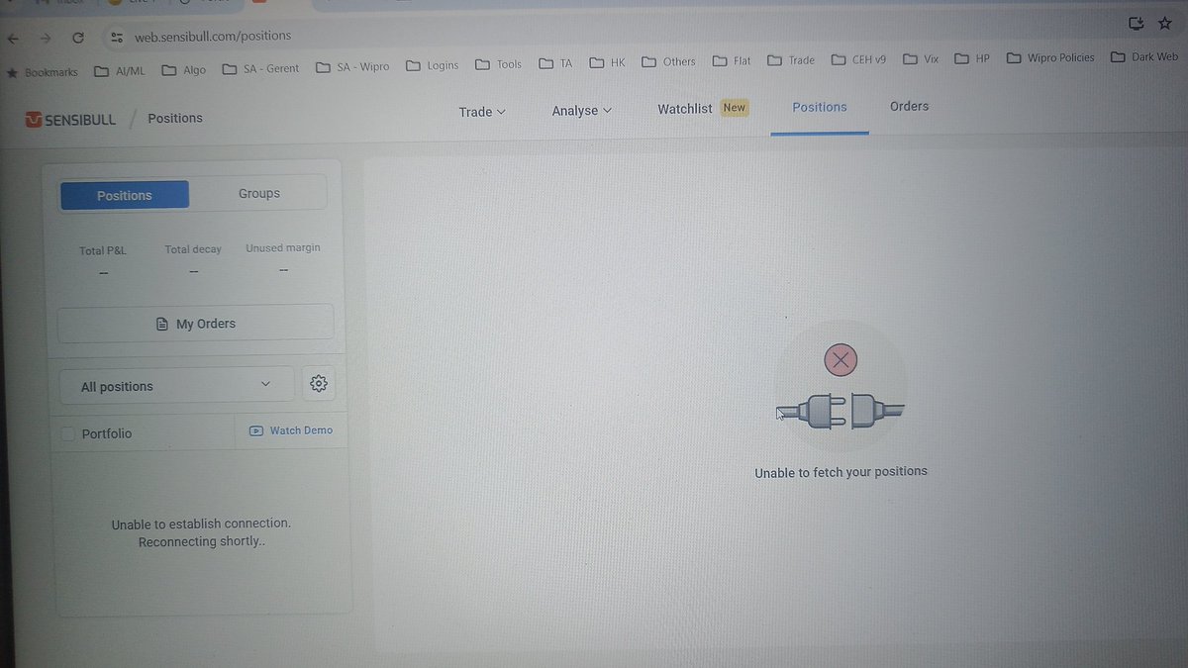Click the Watch Demo link
Viewport: 1188px width, 668px height.
click(x=291, y=430)
